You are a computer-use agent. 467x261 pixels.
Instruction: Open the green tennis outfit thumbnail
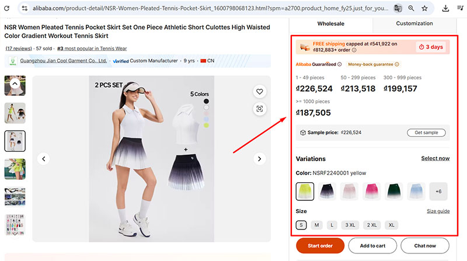click(15, 169)
